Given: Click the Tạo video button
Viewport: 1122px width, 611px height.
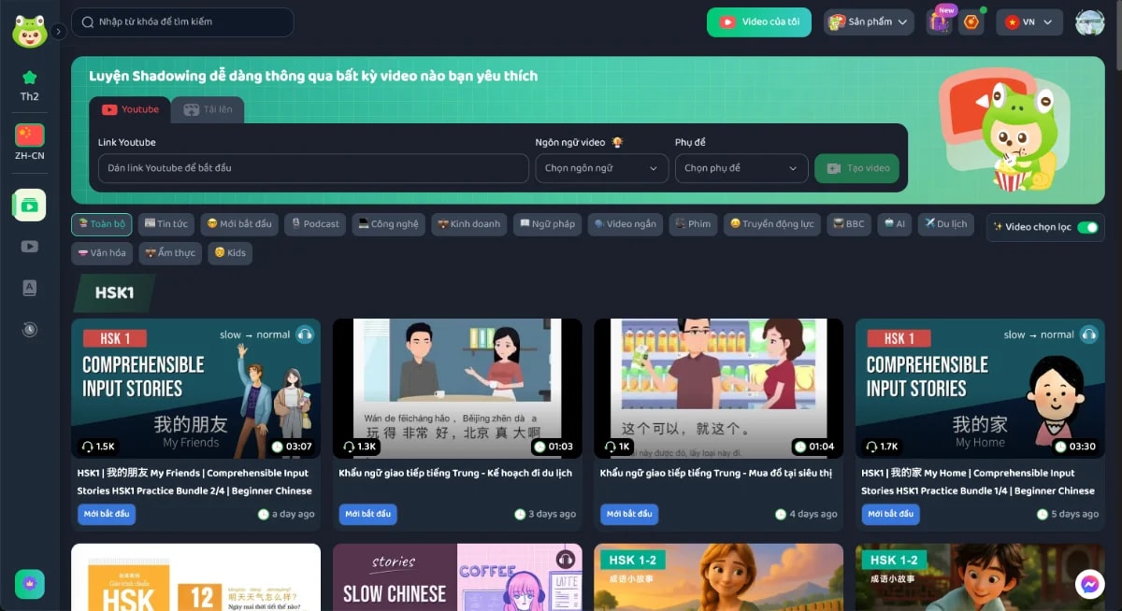Looking at the screenshot, I should coord(856,168).
